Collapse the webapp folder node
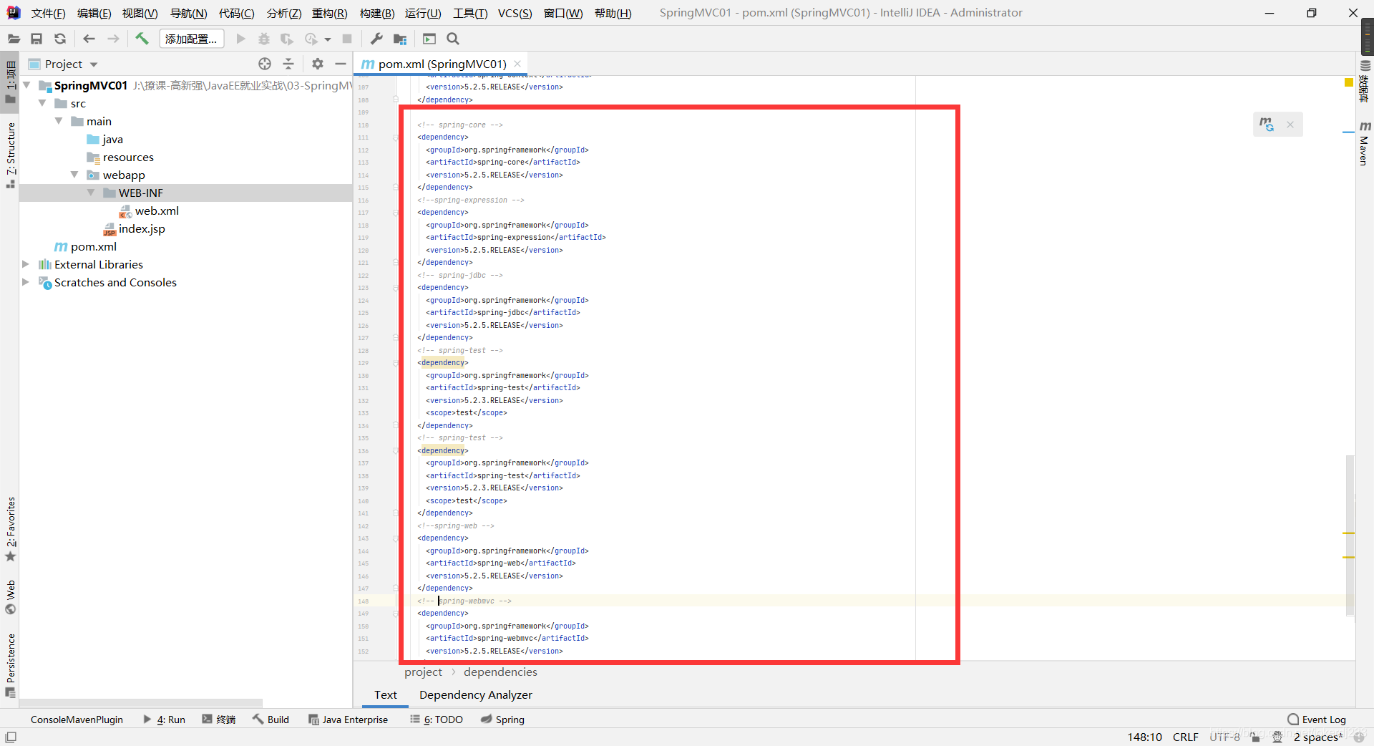The height and width of the screenshot is (746, 1374). pyautogui.click(x=74, y=175)
